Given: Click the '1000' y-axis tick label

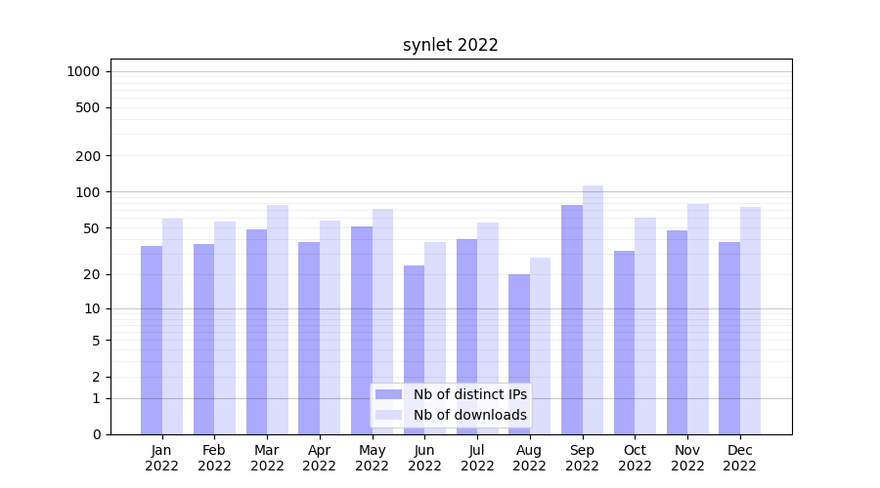Looking at the screenshot, I should (83, 71).
